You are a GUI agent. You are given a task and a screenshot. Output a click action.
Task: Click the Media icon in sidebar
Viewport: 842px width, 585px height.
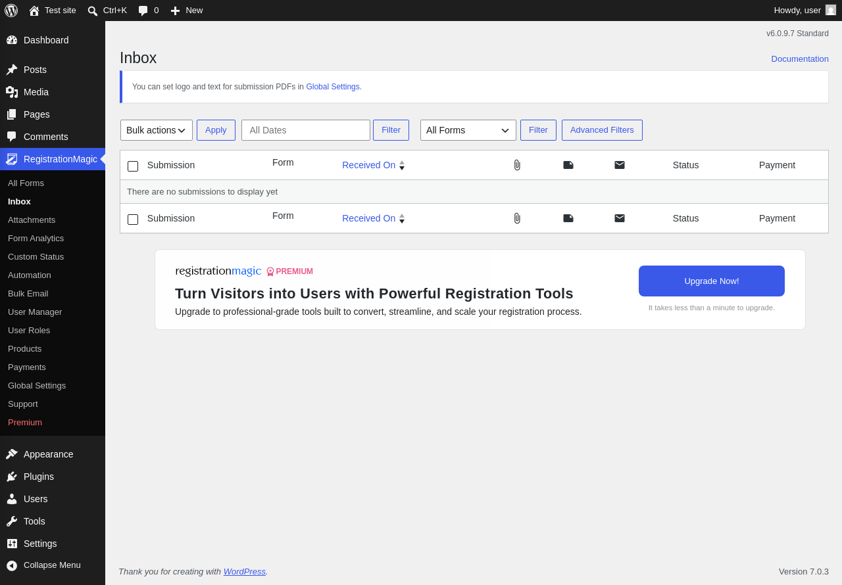[x=12, y=92]
